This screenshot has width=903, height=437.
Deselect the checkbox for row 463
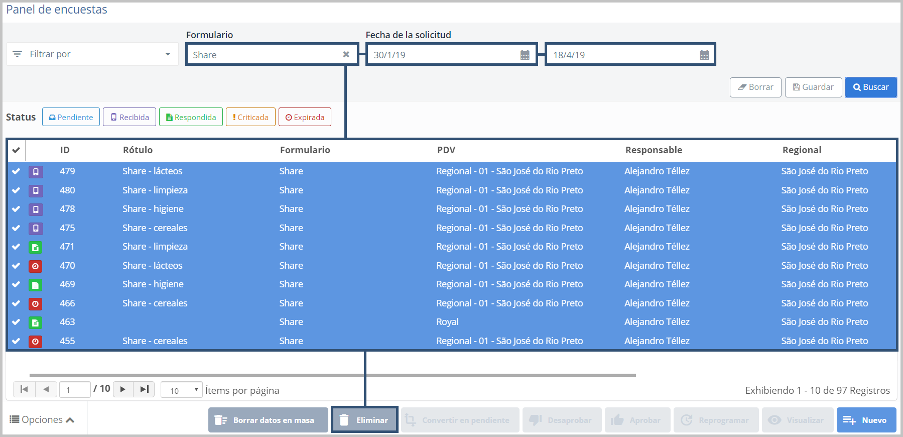(x=16, y=322)
